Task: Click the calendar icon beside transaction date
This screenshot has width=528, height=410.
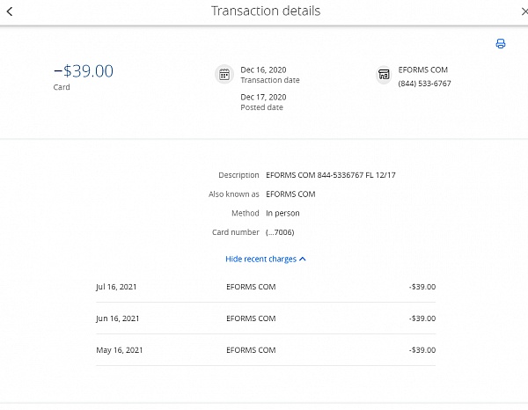Action: pos(224,75)
